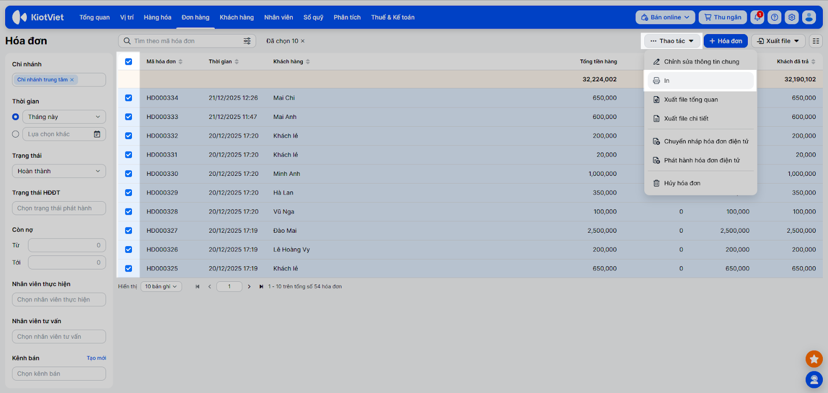Open the calendar icon in Lựa chọn khác
The height and width of the screenshot is (393, 828).
coord(97,134)
